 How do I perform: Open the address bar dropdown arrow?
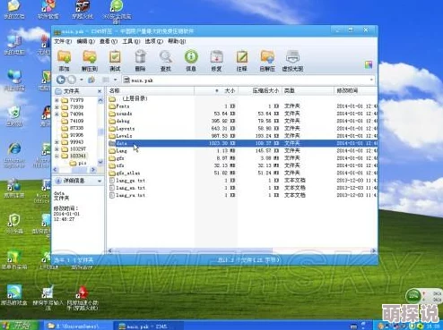pos(371,80)
